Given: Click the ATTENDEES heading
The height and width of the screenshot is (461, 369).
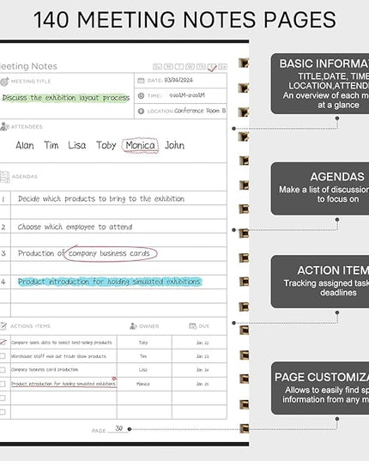Looking at the screenshot, I should pyautogui.click(x=27, y=127).
